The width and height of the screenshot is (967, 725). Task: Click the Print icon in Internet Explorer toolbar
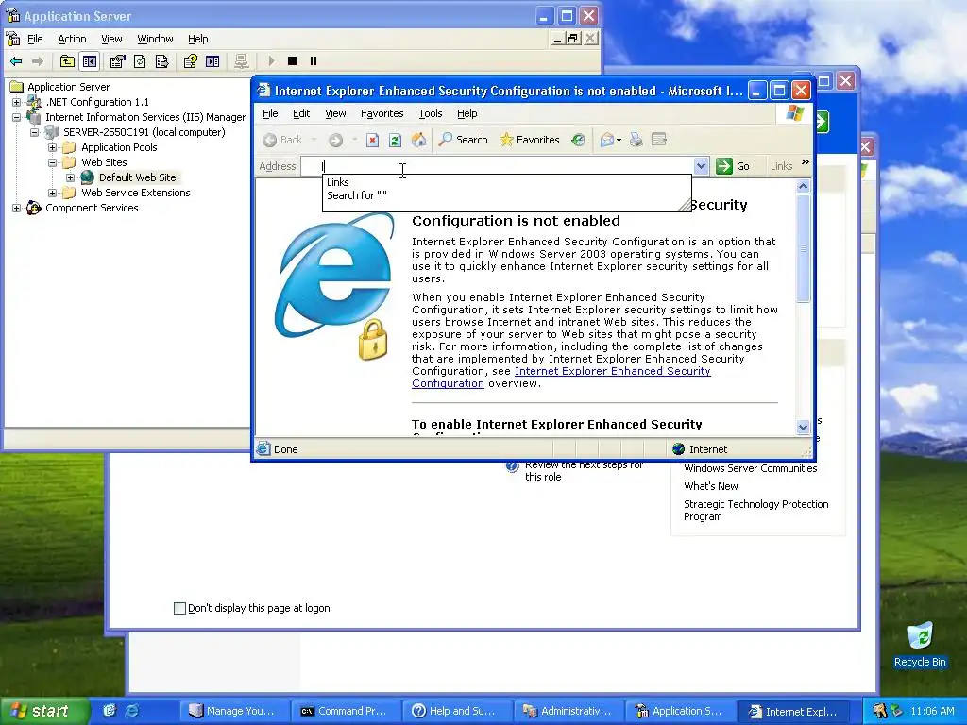point(636,140)
